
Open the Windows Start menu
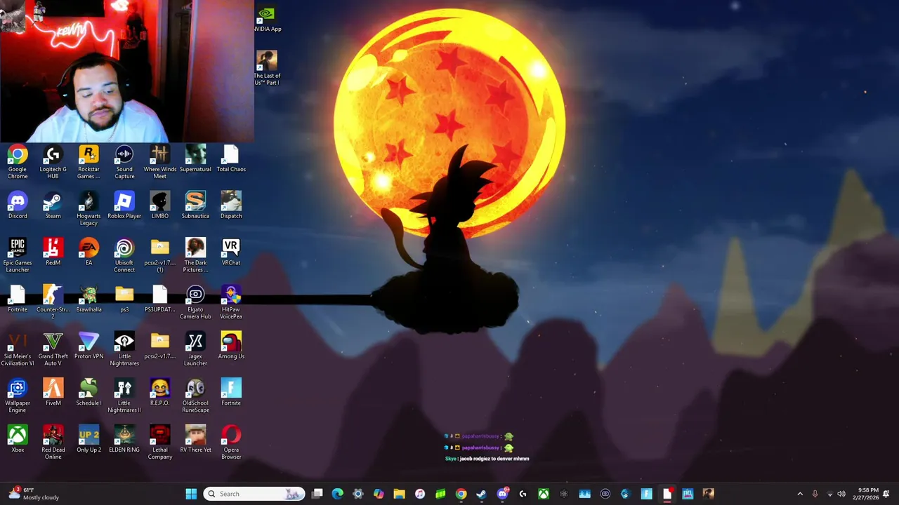[191, 494]
